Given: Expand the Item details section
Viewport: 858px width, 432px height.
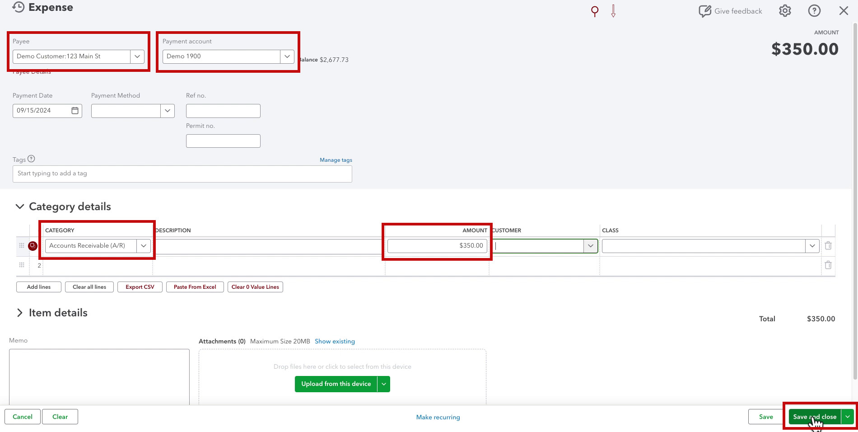Looking at the screenshot, I should click(x=19, y=313).
